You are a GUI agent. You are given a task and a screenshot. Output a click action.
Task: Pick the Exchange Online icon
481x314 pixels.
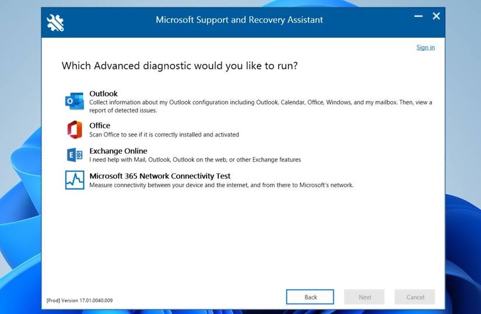[75, 155]
